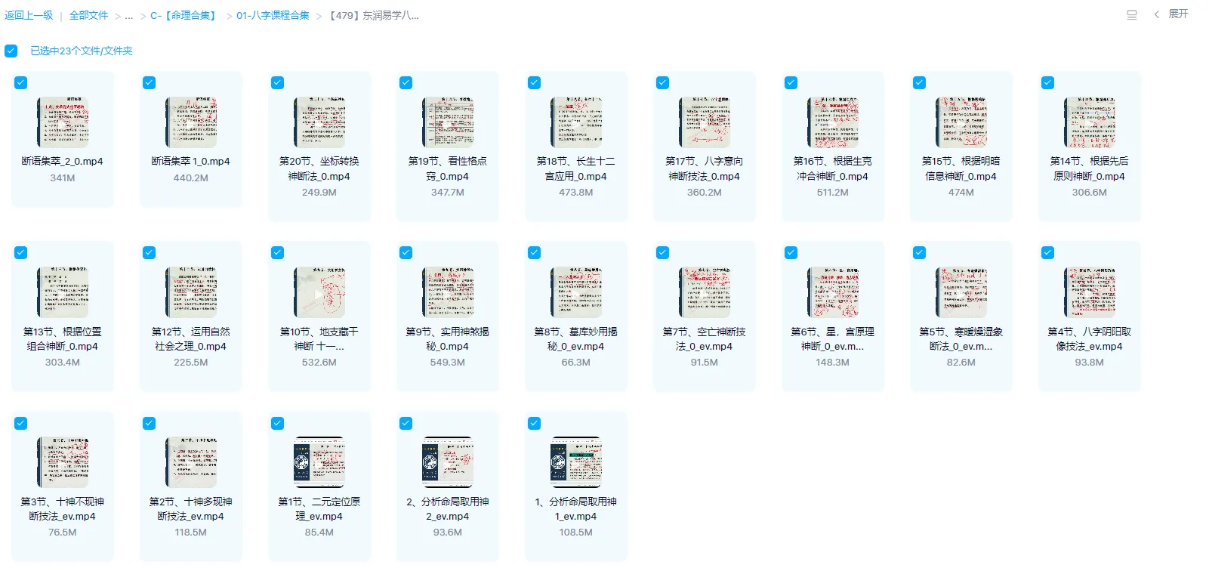The image size is (1209, 565).
Task: Open the video icon of 第3节、十神不现神断技法
Action: [63, 462]
